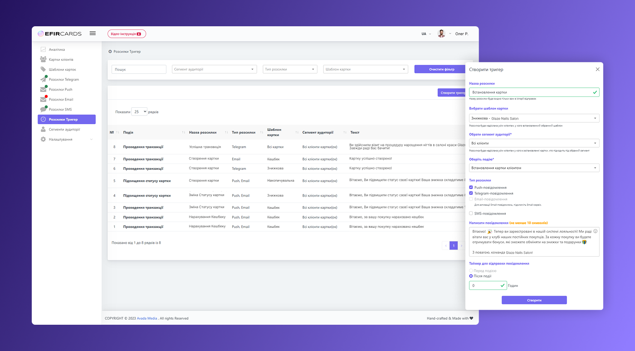
Task: Click the Картки клієнтів people icon
Action: [43, 59]
